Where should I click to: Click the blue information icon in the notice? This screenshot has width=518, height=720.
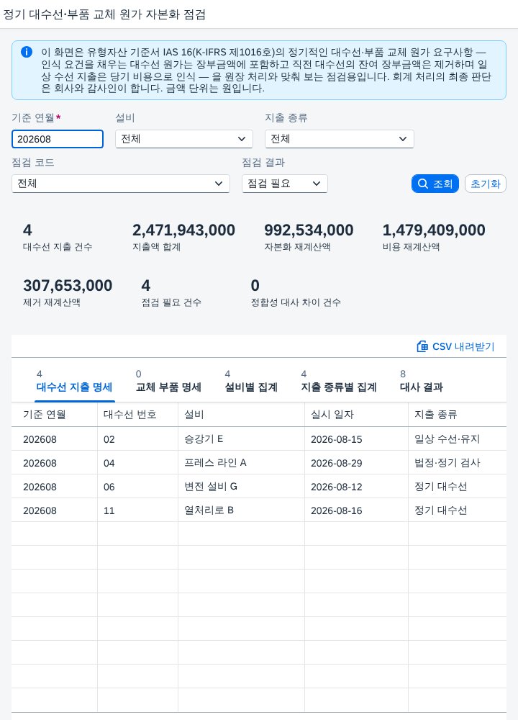[27, 52]
